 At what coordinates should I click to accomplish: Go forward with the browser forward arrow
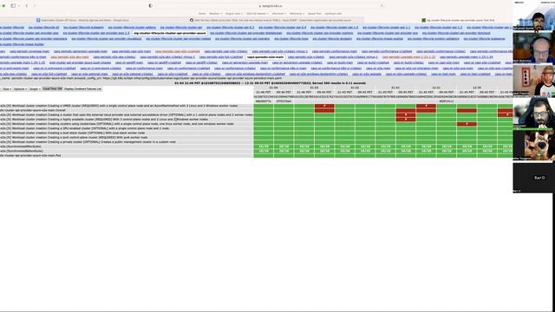35,6
